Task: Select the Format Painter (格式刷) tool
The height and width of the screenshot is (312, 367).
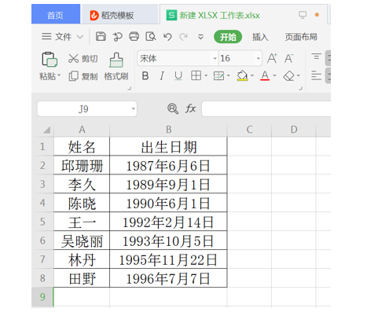Action: [116, 67]
